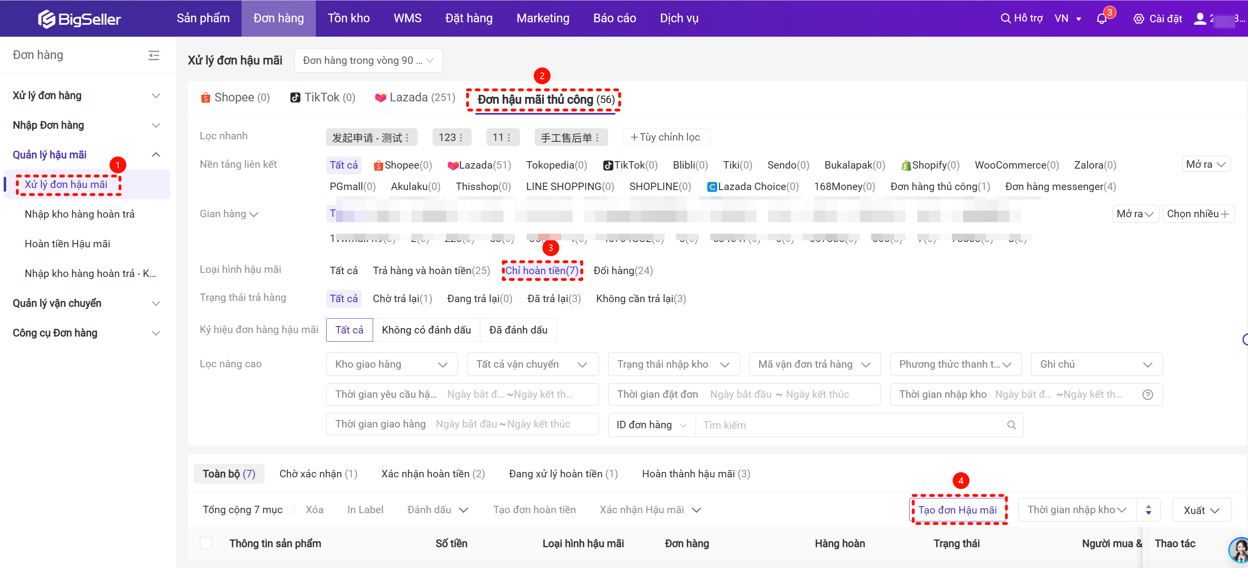
Task: Click Tùy chỉnh lọc button
Action: (x=666, y=137)
